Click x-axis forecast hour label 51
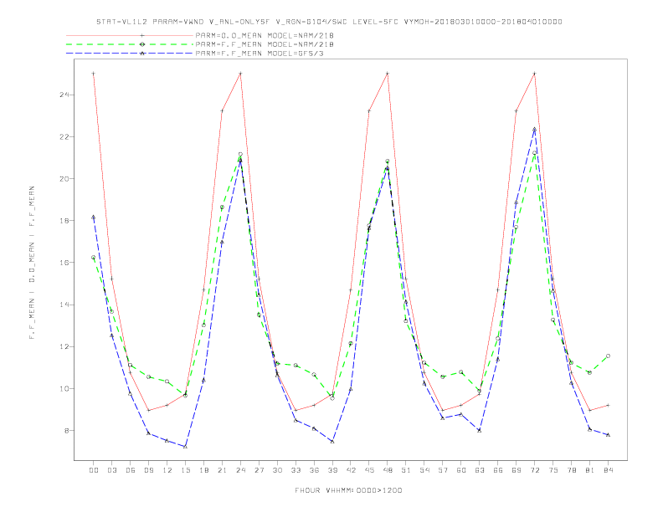This screenshot has width=663, height=512. (x=406, y=470)
